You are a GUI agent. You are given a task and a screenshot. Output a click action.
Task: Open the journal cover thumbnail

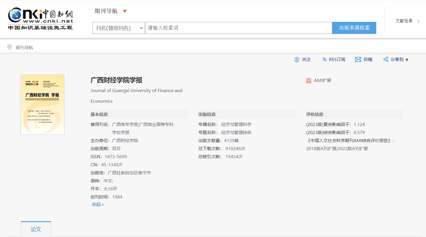pyautogui.click(x=43, y=105)
